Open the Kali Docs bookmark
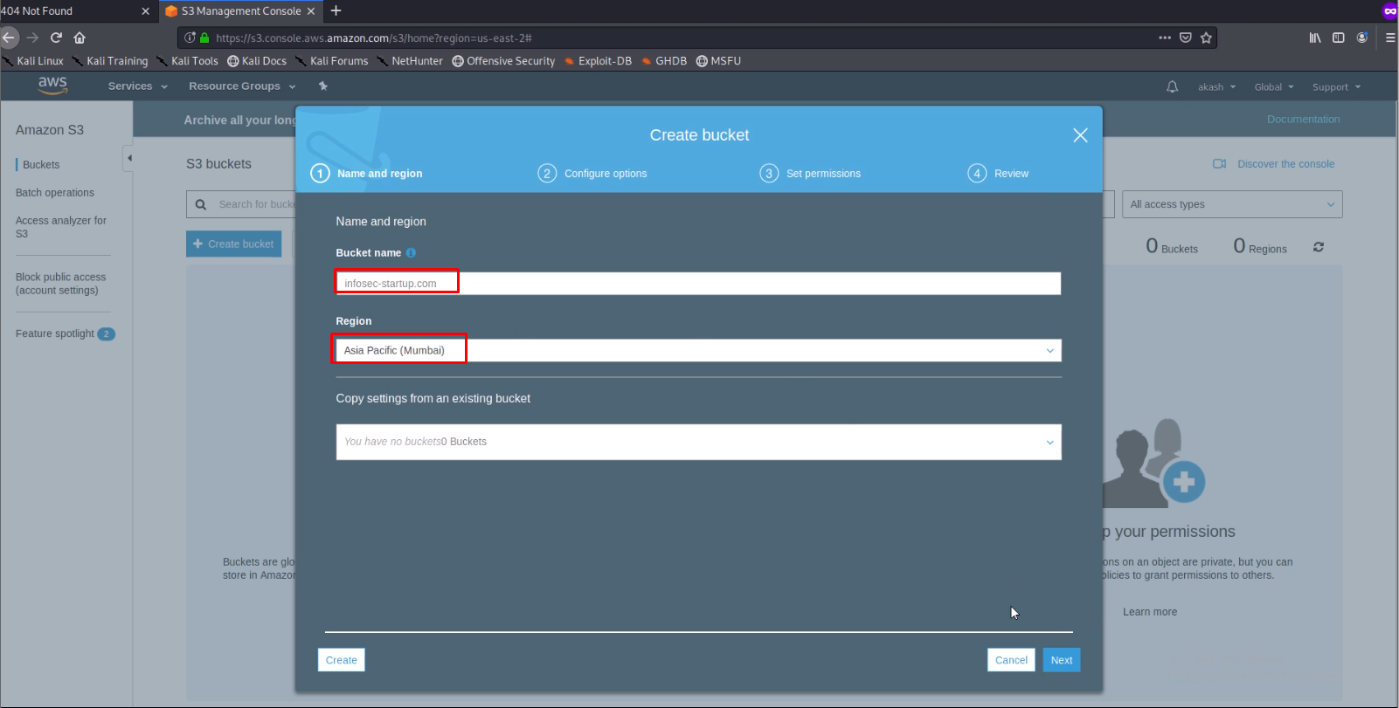 pyautogui.click(x=257, y=61)
